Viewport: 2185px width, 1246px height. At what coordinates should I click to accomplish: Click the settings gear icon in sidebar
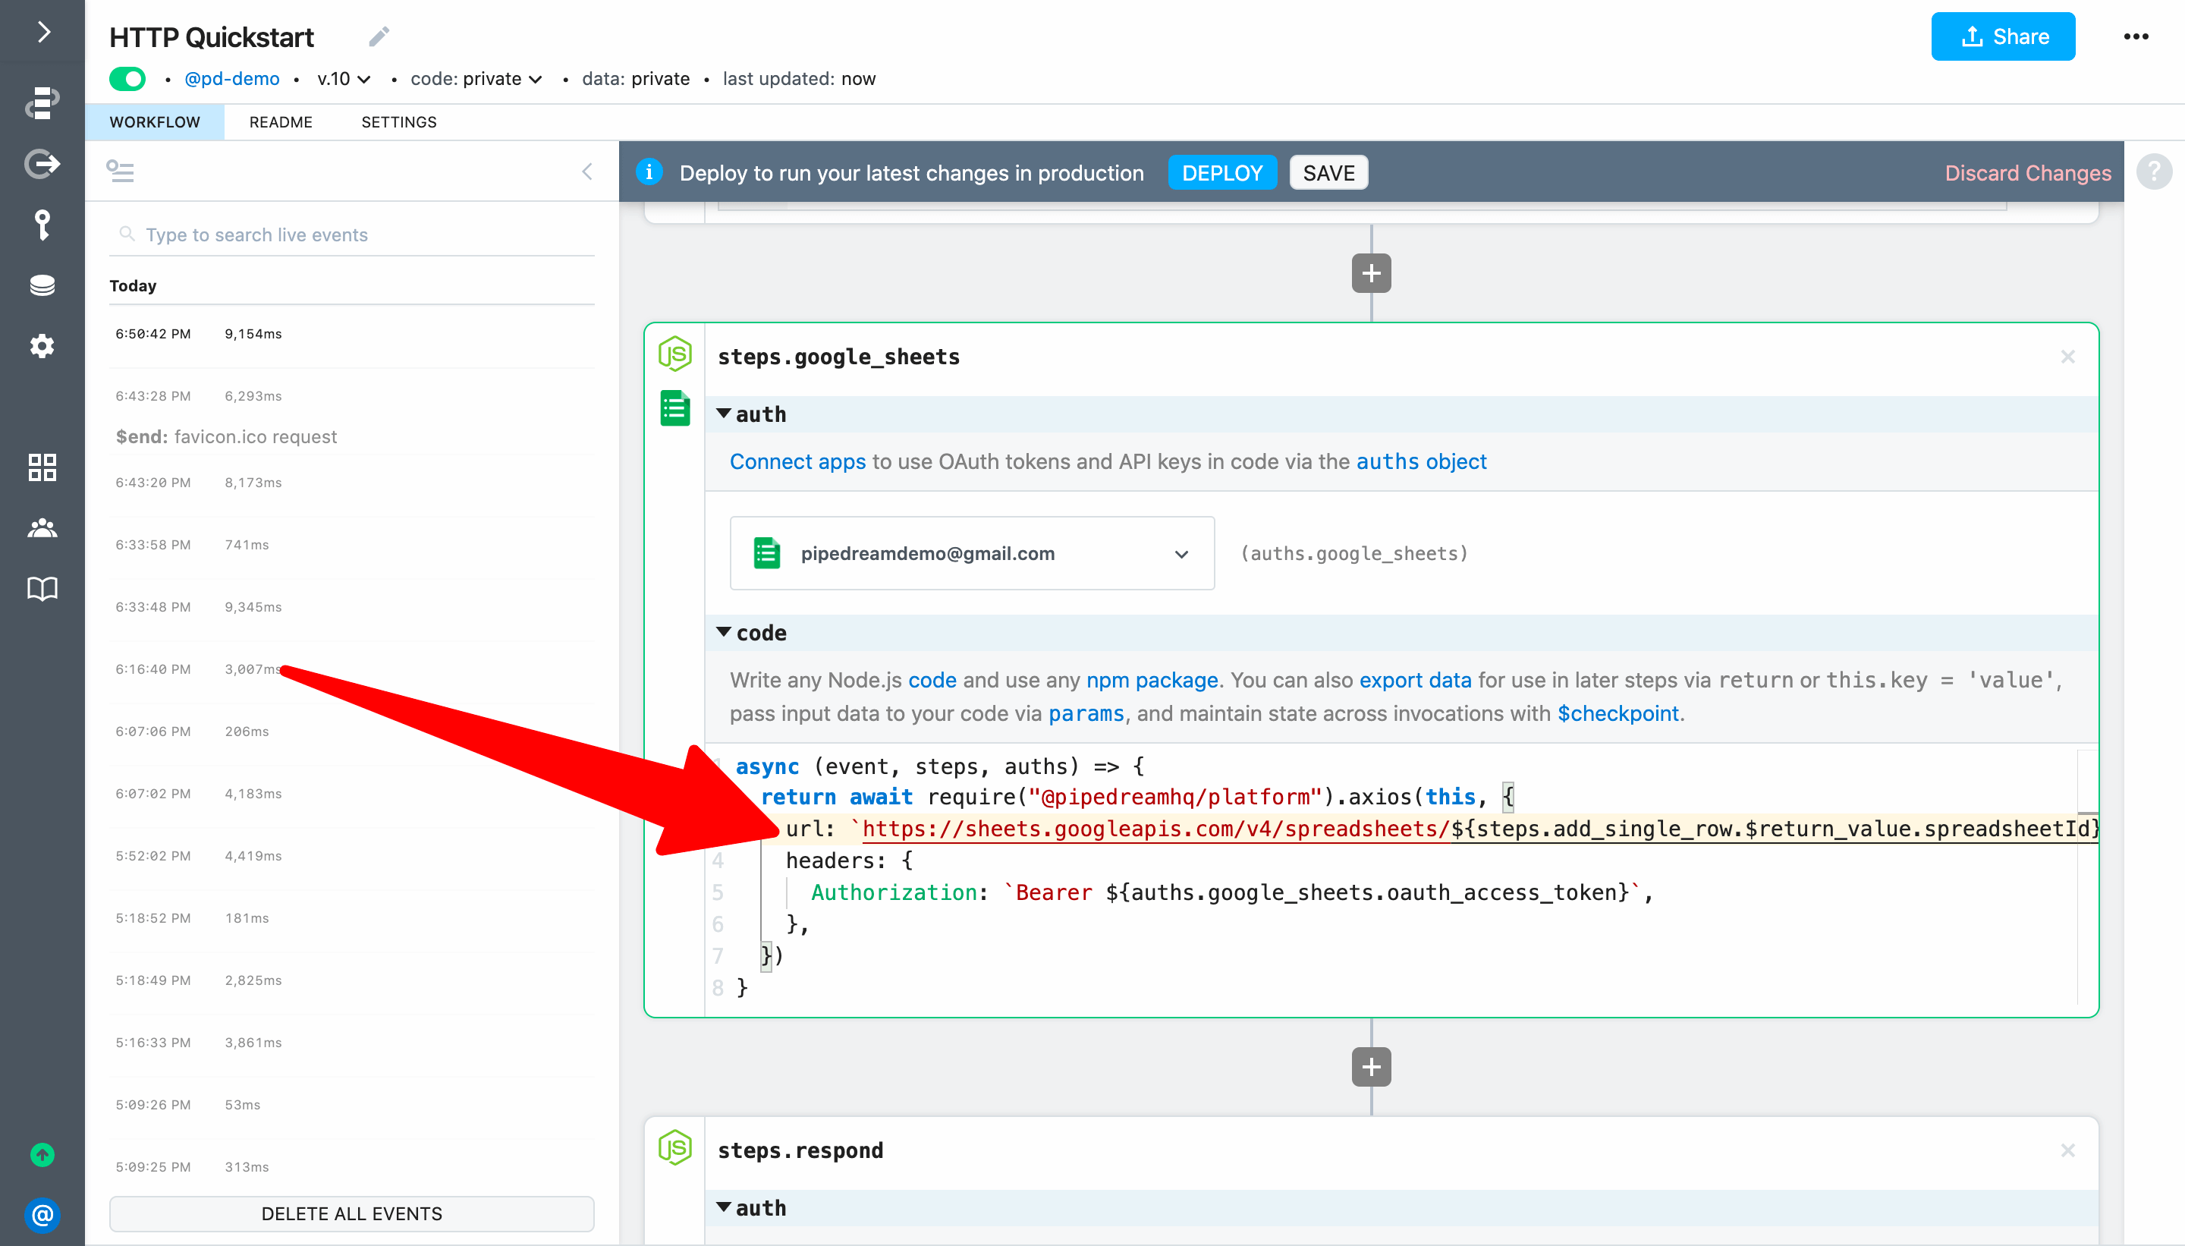tap(40, 347)
